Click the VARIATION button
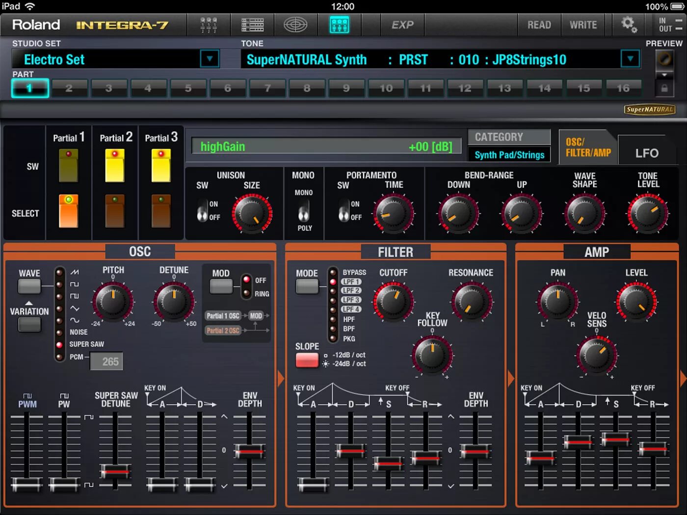 [x=29, y=325]
